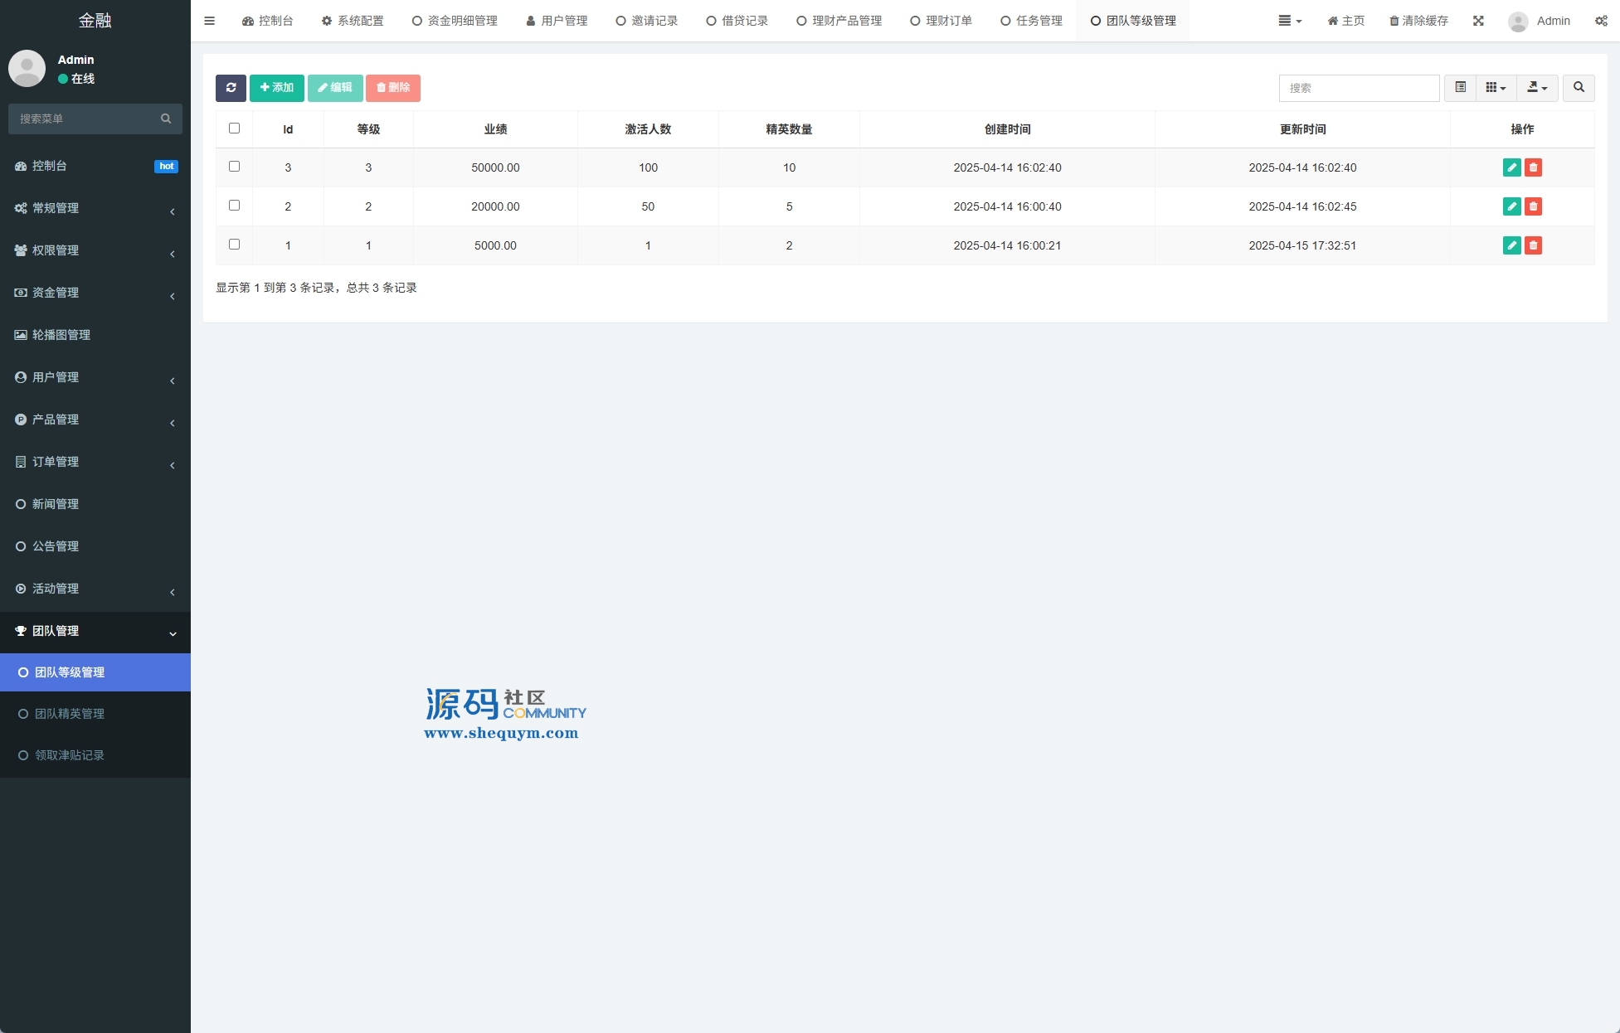
Task: Click the toggle table view icon
Action: (x=1460, y=88)
